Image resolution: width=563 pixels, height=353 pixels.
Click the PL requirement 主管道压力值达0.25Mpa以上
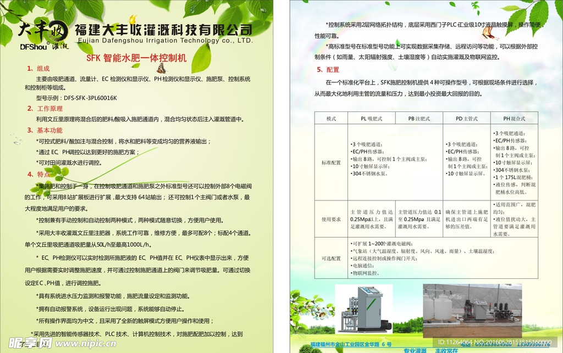point(372,220)
